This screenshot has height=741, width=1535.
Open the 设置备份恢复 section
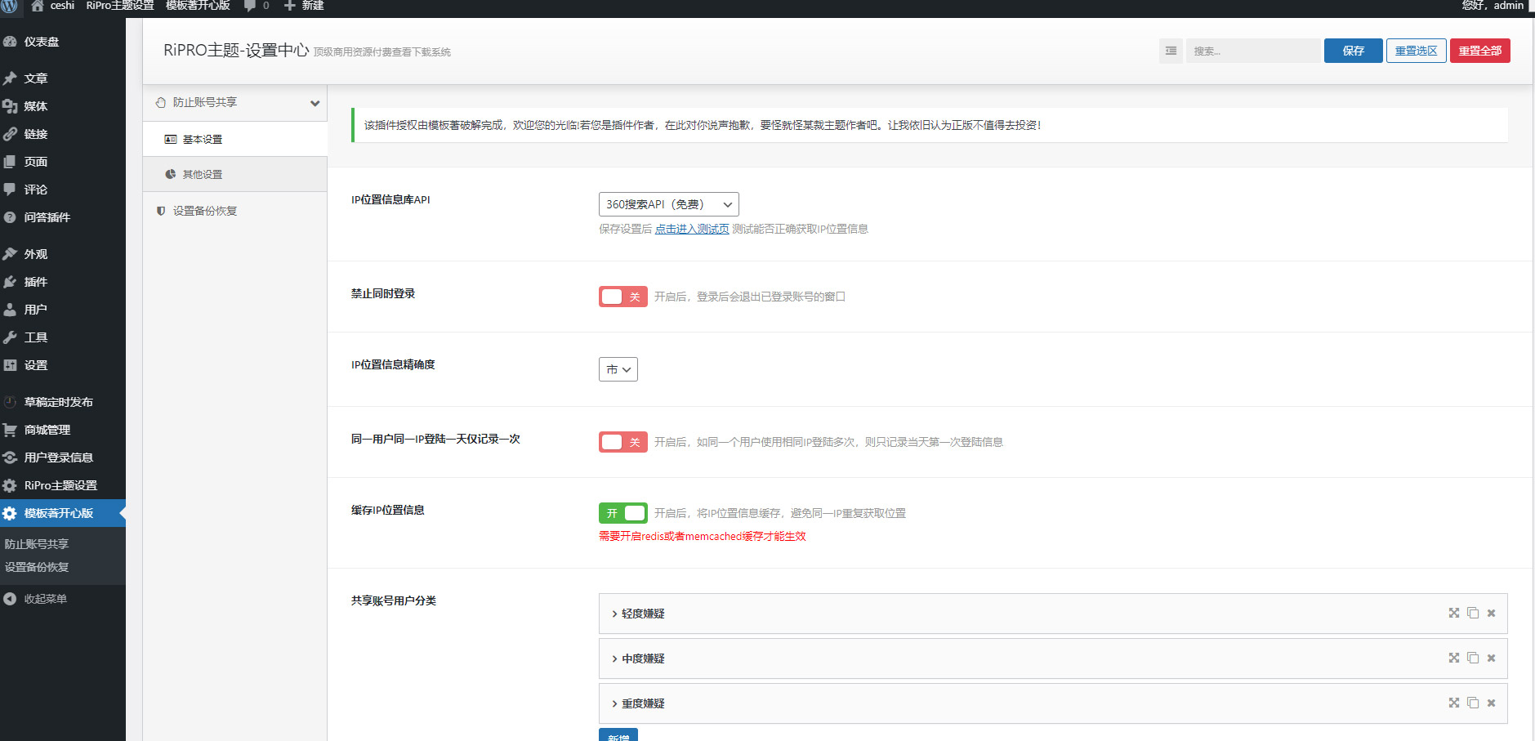(x=235, y=211)
